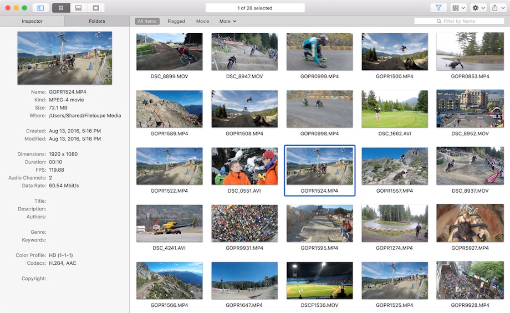This screenshot has height=313, width=510.
Task: Select the GOPR1566.MP4 thumbnail
Action: click(169, 280)
